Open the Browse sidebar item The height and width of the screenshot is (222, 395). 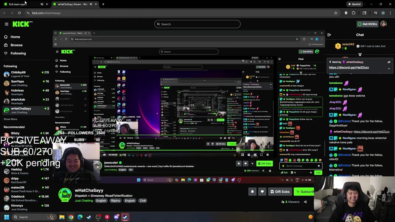pos(16,45)
